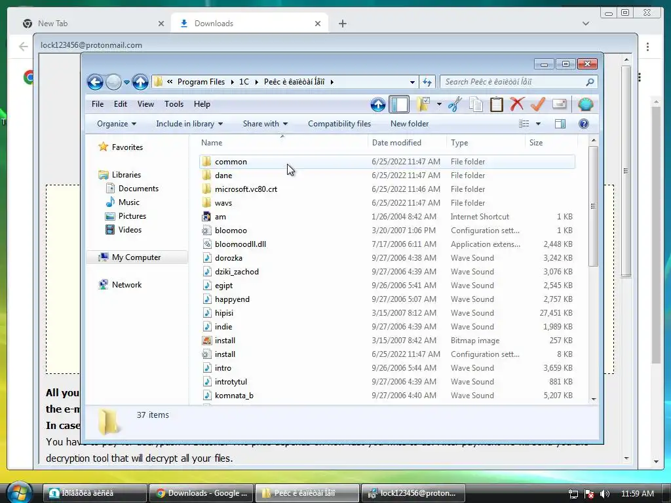
Task: Expand the folder options icon dropdown arrow
Action: point(439,104)
